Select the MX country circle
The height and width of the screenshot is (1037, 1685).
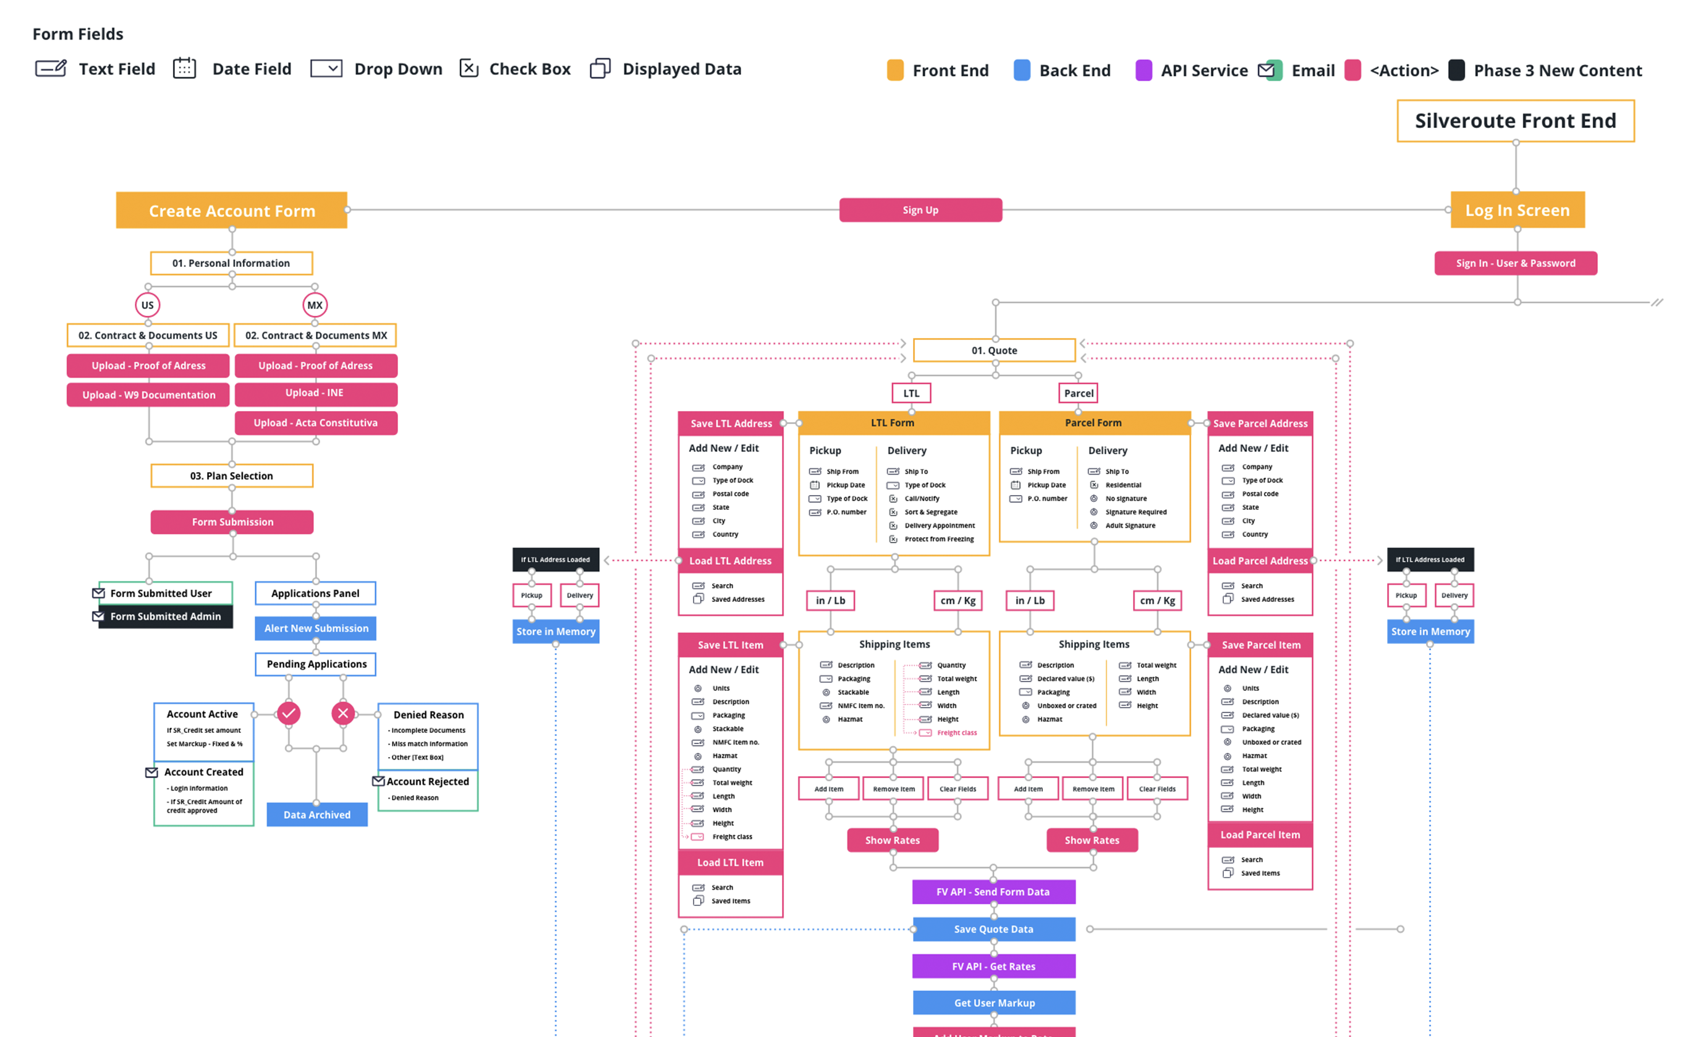pos(315,305)
